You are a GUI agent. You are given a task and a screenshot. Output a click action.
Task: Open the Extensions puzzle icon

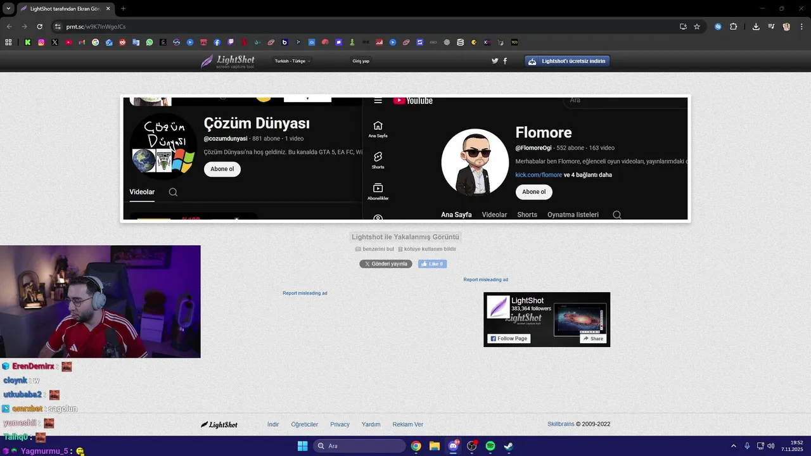pos(733,27)
